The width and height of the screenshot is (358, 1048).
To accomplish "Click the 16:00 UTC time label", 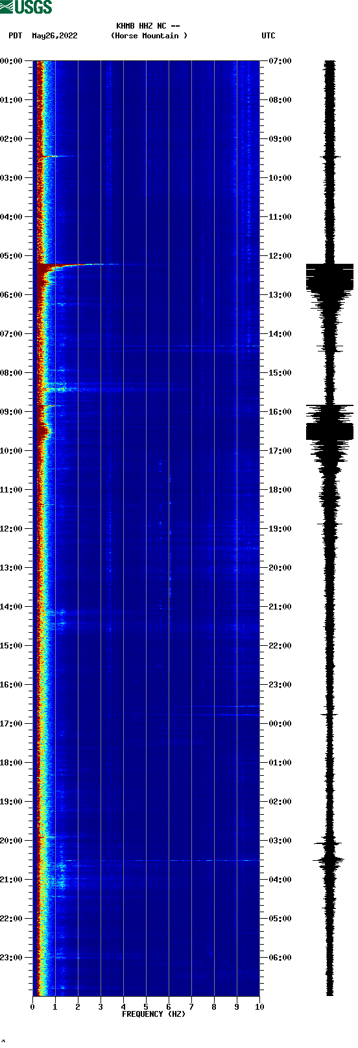I will (280, 412).
